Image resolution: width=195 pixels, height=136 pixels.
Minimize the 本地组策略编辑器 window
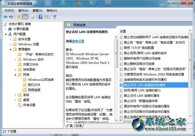coord(171,3)
